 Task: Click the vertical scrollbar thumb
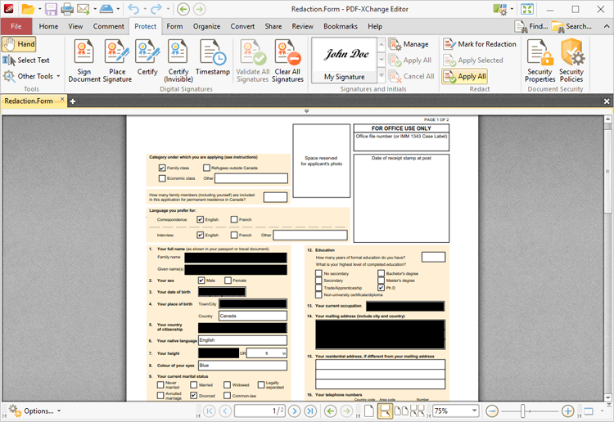[607, 171]
